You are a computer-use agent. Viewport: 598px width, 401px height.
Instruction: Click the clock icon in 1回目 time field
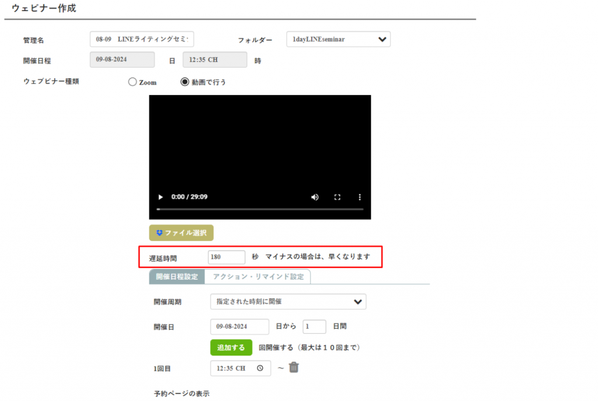[x=260, y=368]
